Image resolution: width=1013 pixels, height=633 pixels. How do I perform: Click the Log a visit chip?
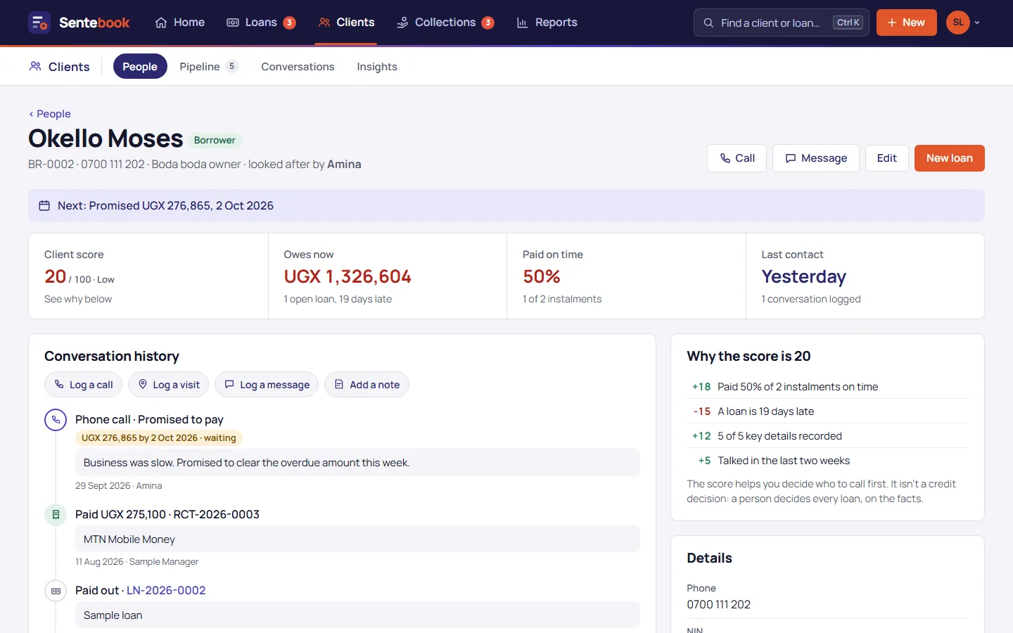[x=169, y=385]
